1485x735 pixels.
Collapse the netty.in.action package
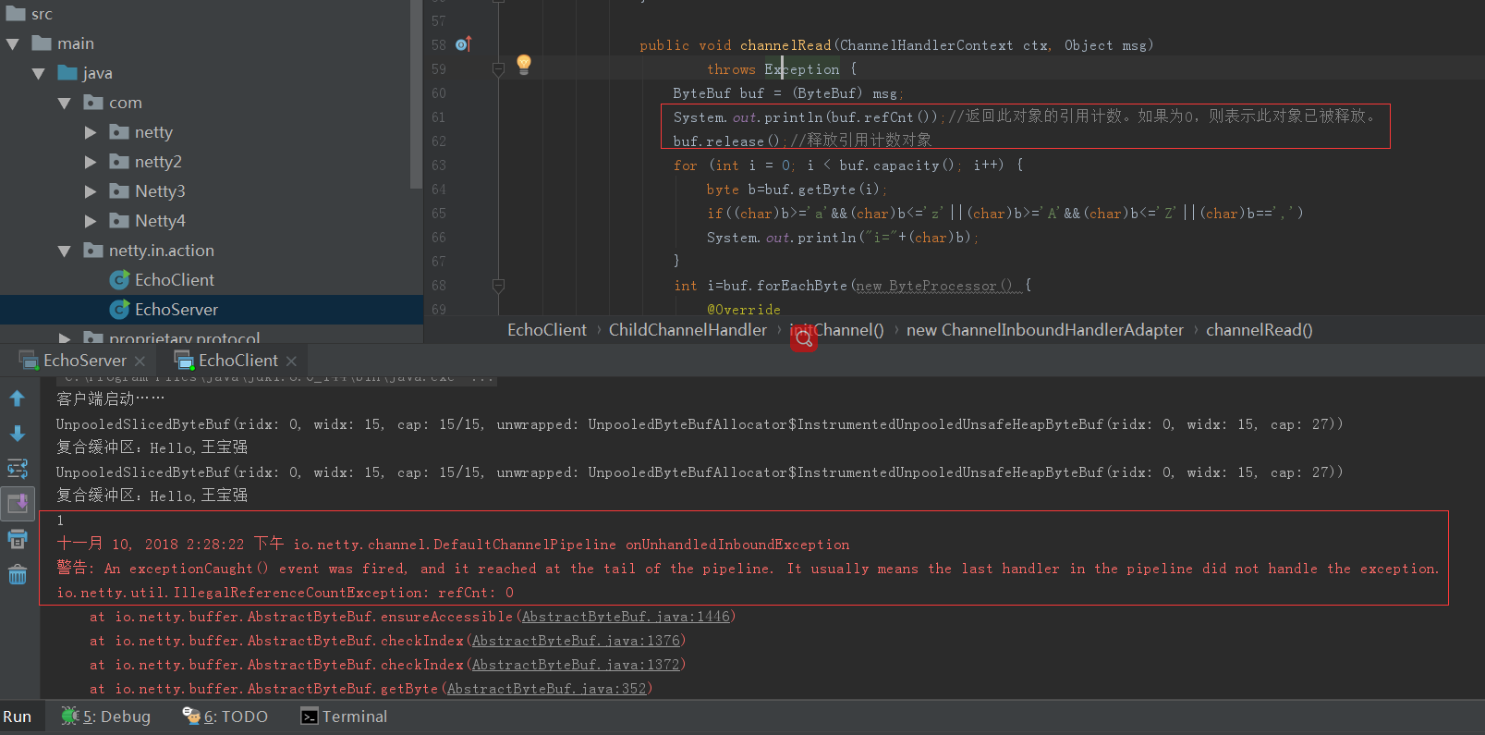[64, 251]
